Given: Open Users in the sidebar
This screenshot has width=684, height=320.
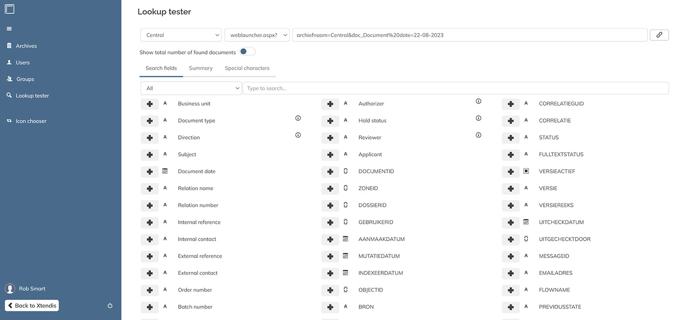Looking at the screenshot, I should tap(18, 62).
